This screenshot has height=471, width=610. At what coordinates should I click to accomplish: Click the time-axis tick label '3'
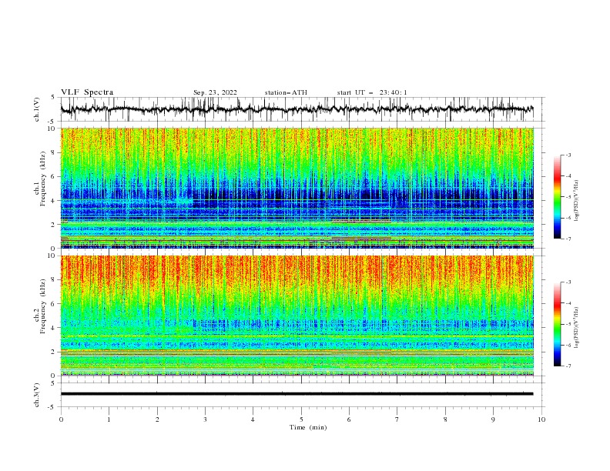click(205, 419)
